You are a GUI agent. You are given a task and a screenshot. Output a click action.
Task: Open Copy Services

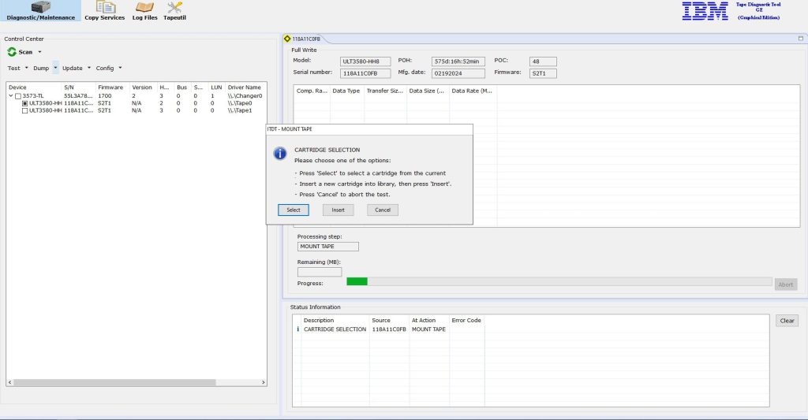(105, 11)
